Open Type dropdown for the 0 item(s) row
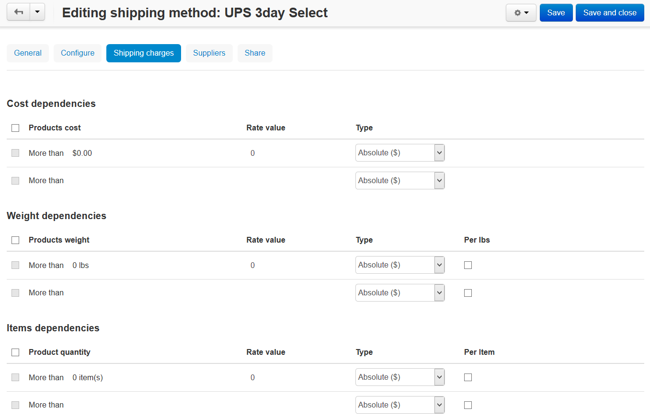650x420 pixels. tap(400, 377)
